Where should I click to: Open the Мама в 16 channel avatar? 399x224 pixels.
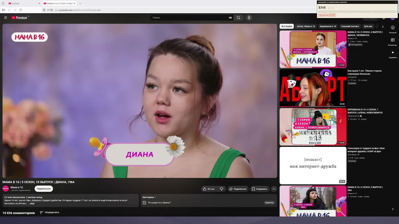[6, 189]
